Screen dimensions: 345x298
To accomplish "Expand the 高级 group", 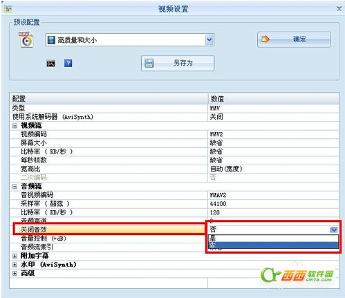I will 15,273.
